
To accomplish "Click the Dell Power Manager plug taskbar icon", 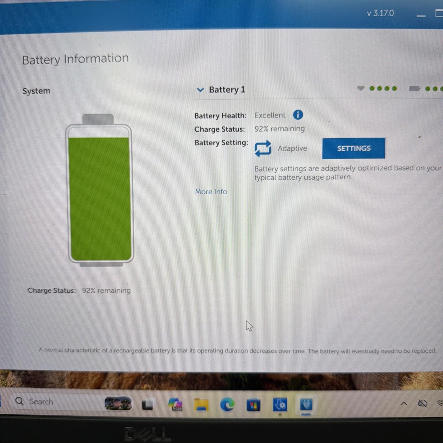I will click(x=306, y=405).
